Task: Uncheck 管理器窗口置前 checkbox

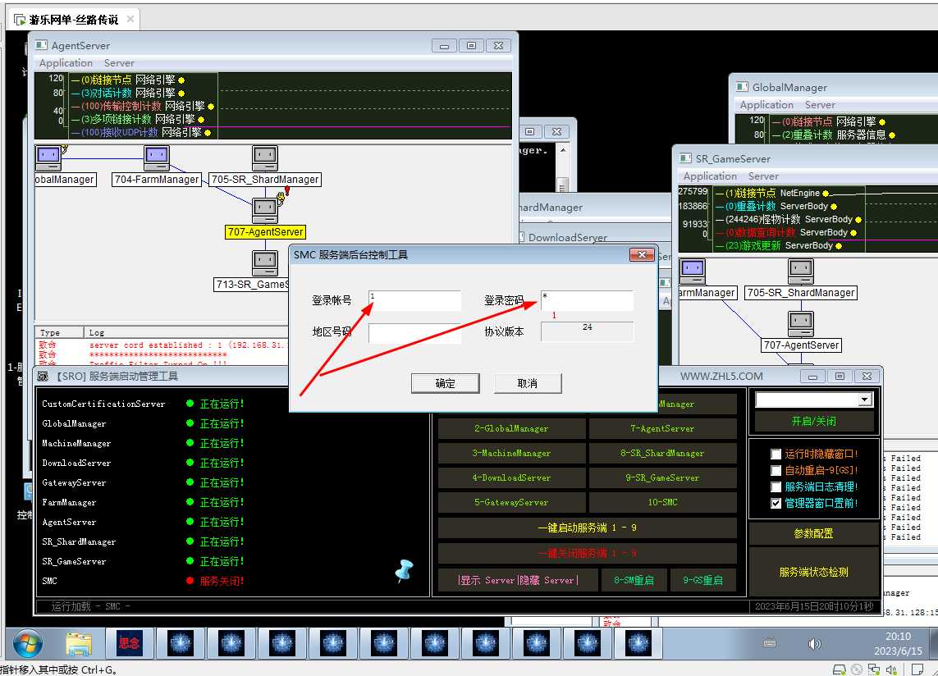Action: [776, 503]
